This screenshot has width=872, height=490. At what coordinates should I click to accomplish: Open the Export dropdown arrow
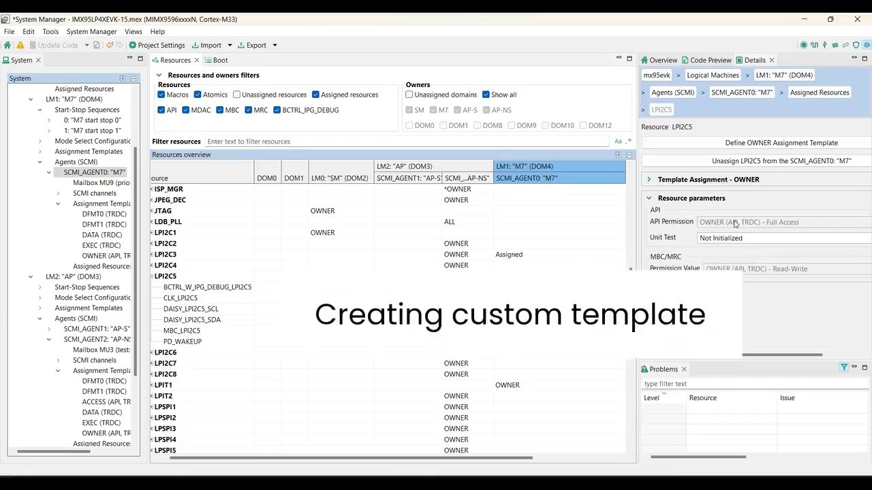(275, 45)
